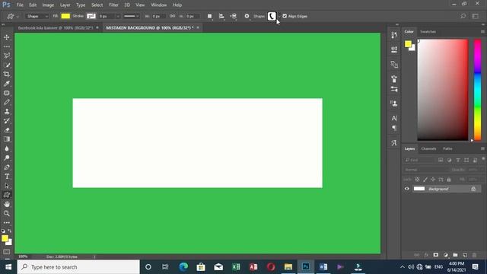
Task: Select the Gradient tool
Action: [7, 139]
